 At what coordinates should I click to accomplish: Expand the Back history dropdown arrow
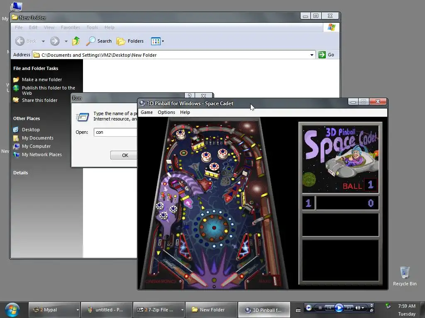pos(43,41)
